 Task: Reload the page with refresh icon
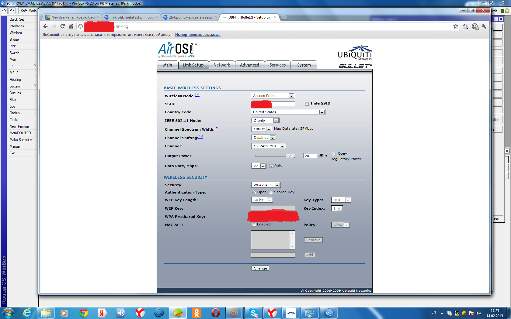tap(62, 26)
